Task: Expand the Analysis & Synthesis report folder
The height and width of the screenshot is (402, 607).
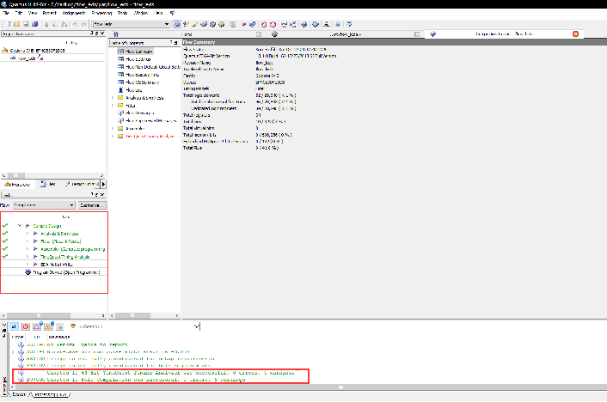Action: [113, 98]
